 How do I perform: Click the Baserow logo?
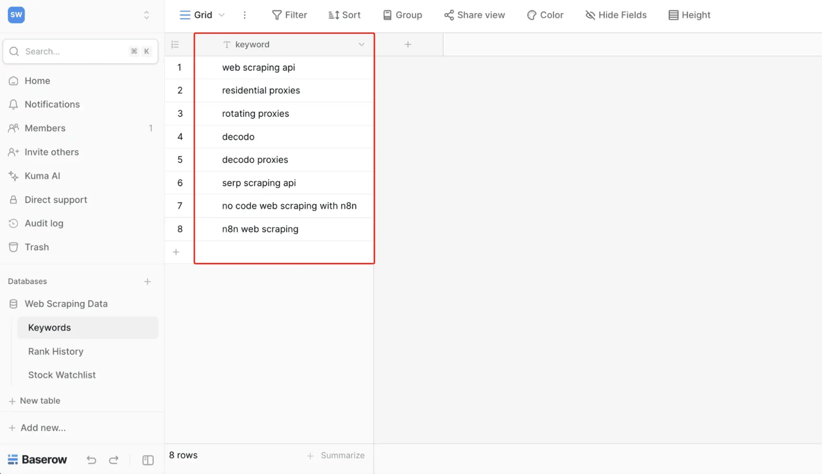pyautogui.click(x=37, y=460)
